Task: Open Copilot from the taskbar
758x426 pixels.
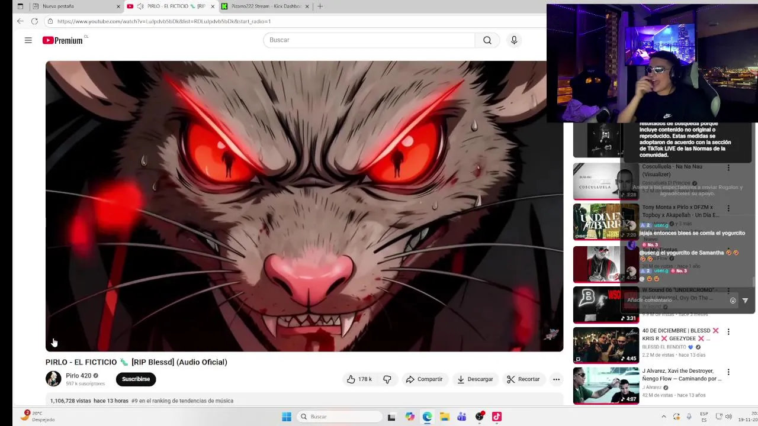Action: pyautogui.click(x=410, y=417)
